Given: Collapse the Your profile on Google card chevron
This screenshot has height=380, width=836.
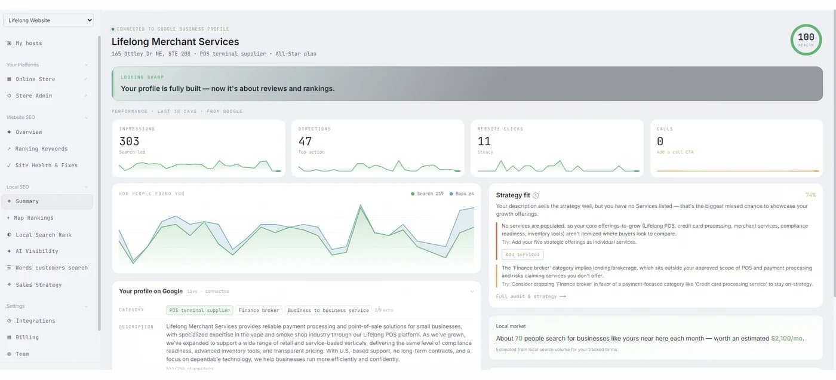Looking at the screenshot, I should point(472,292).
